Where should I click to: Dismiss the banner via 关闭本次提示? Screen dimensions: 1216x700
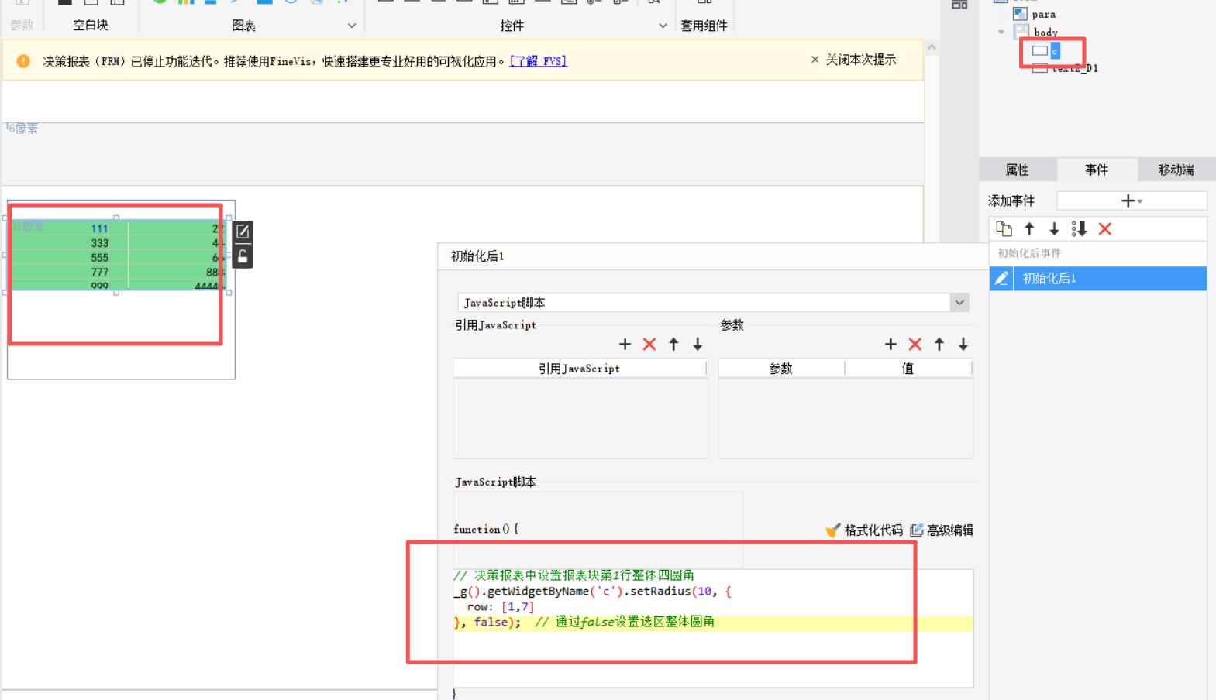point(853,60)
